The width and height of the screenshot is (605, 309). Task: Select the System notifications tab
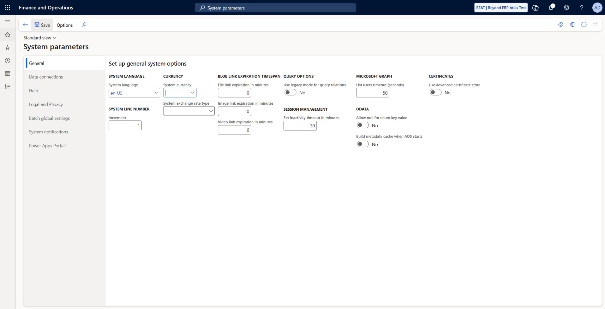pos(65,132)
